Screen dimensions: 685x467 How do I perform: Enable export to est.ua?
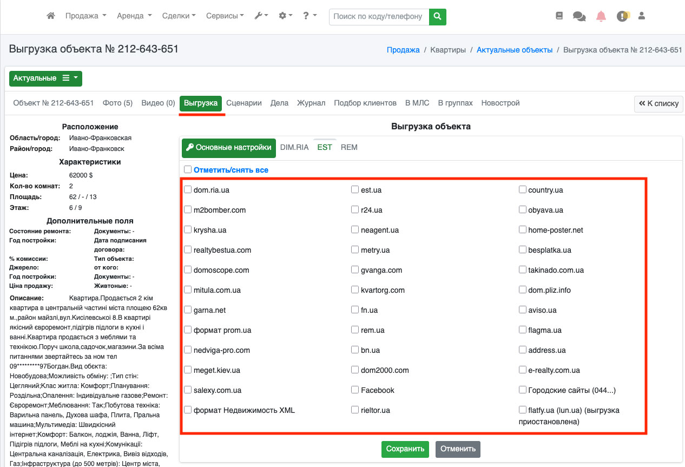coord(355,190)
